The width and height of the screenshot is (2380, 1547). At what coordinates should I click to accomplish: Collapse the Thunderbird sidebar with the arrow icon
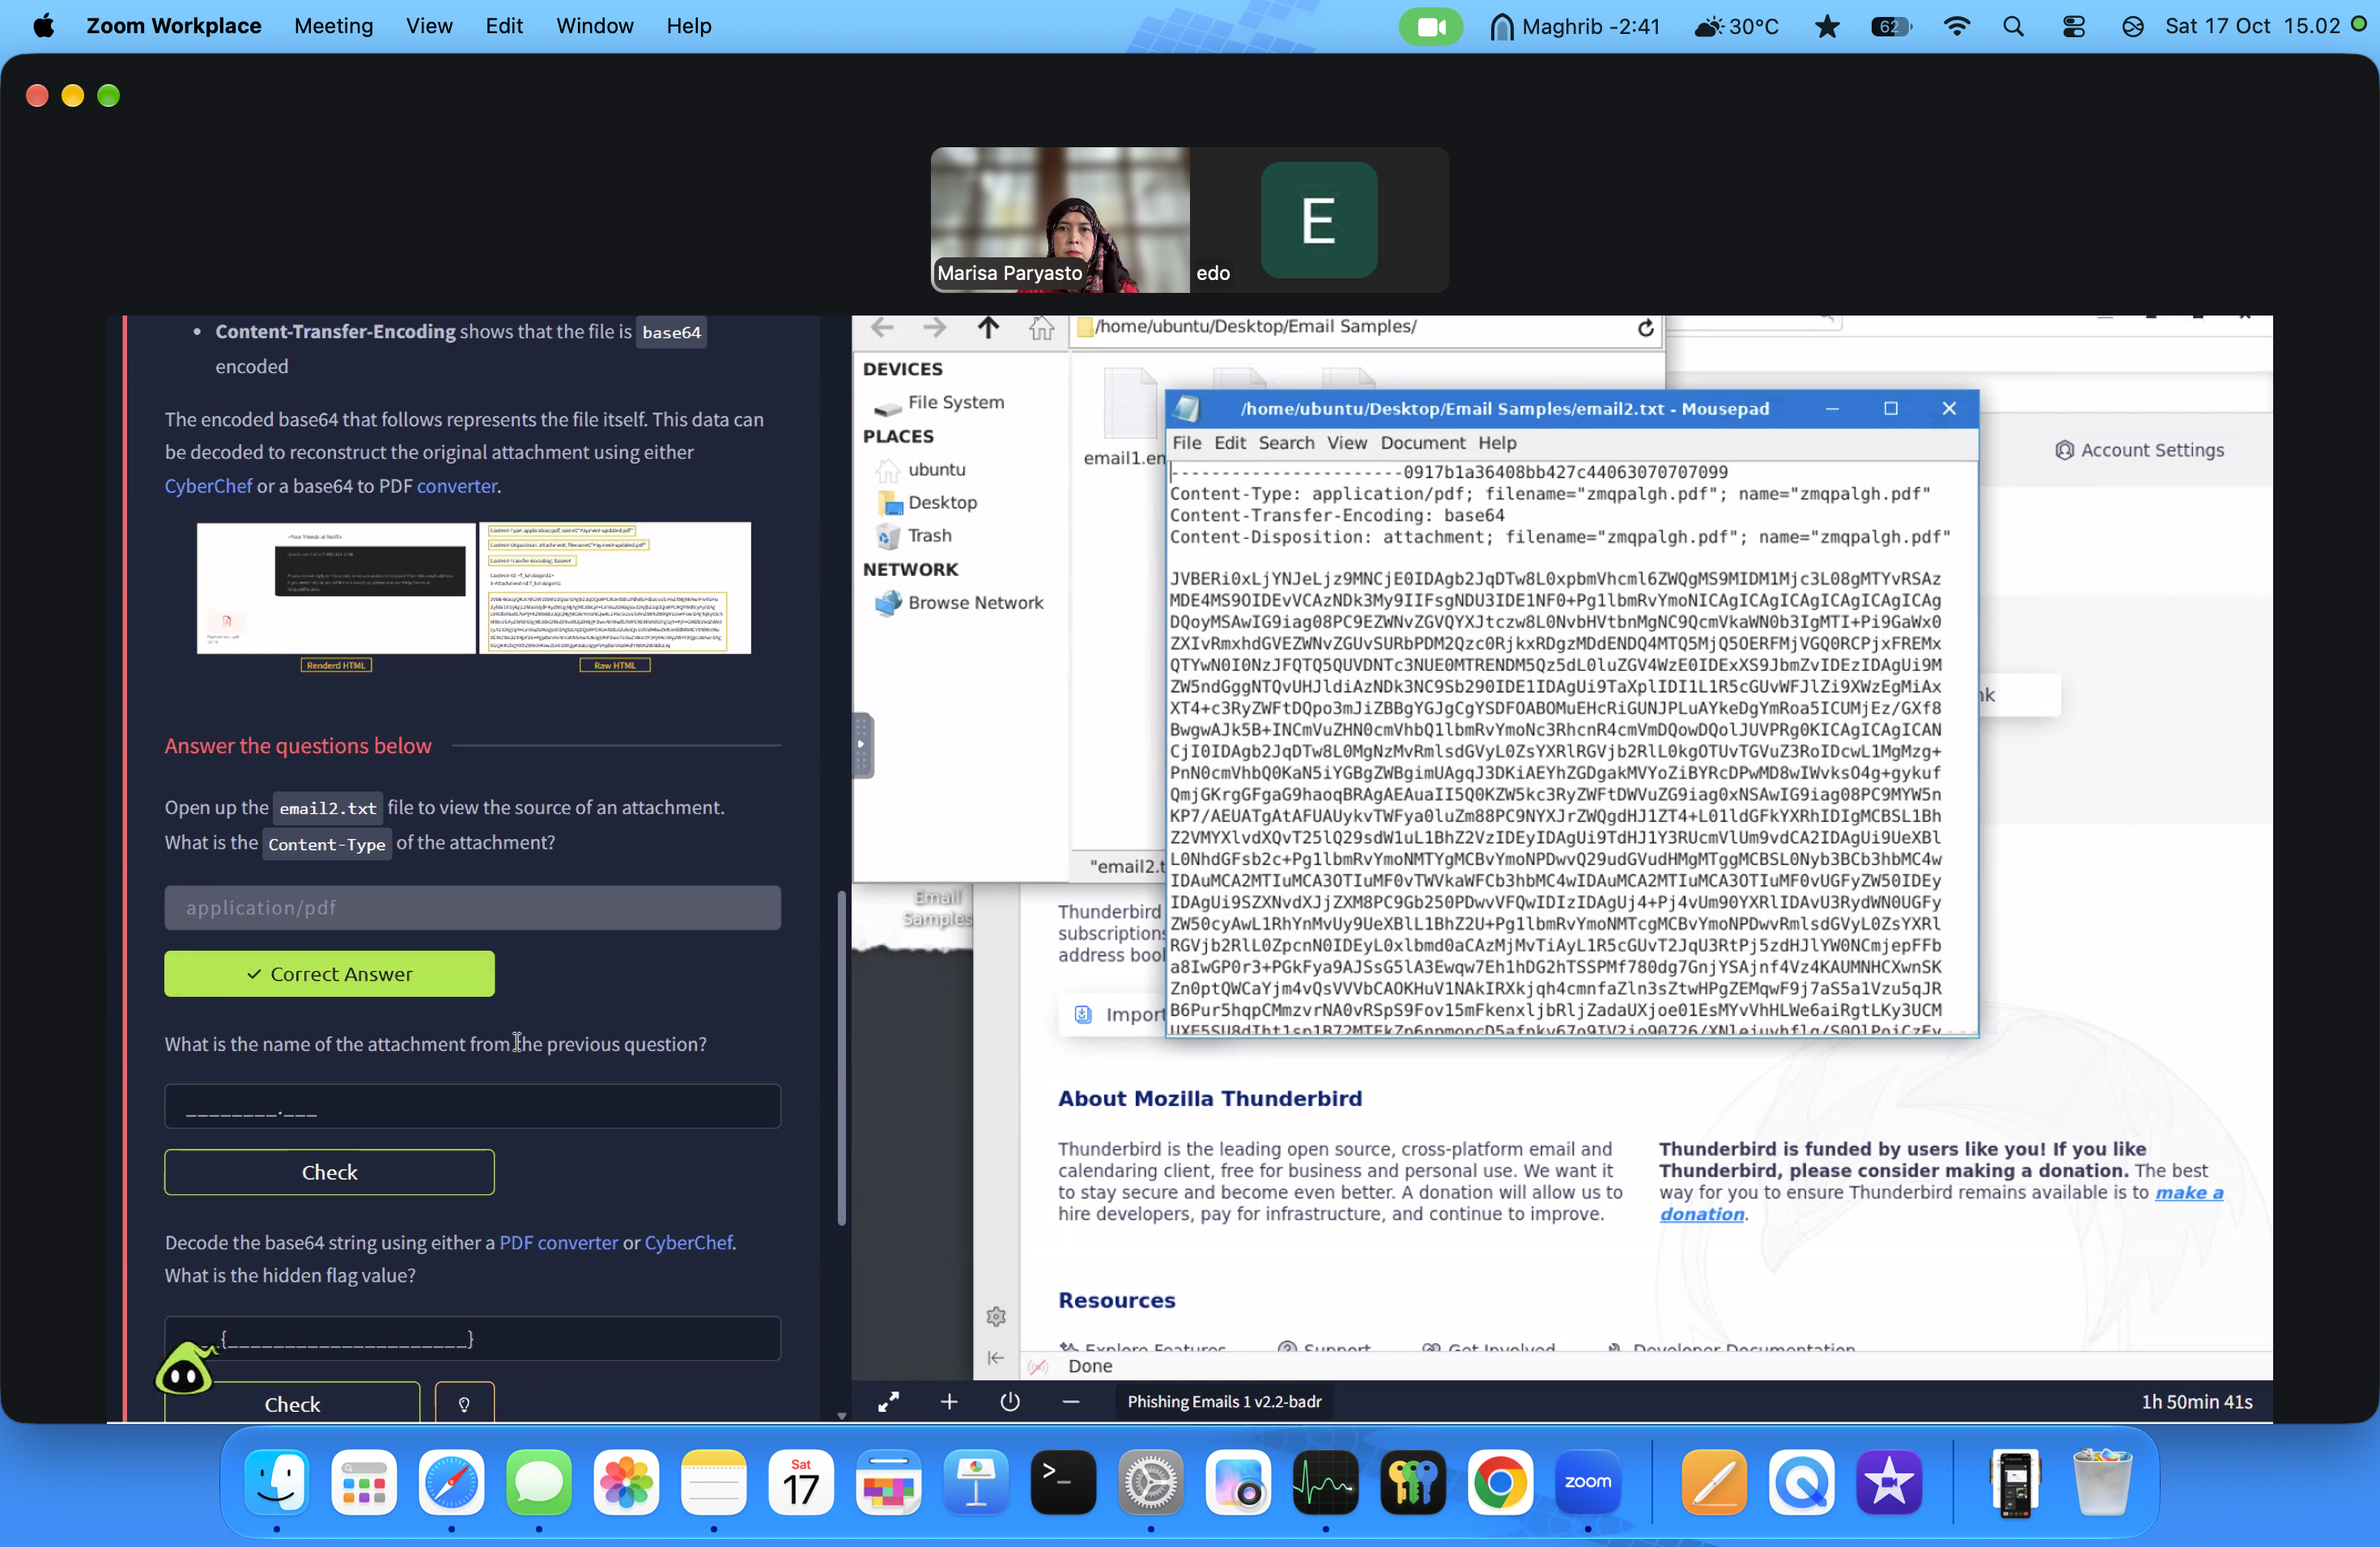[995, 1357]
